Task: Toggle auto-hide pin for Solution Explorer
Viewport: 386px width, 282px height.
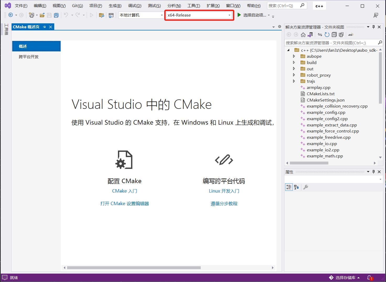Action: pos(374,27)
